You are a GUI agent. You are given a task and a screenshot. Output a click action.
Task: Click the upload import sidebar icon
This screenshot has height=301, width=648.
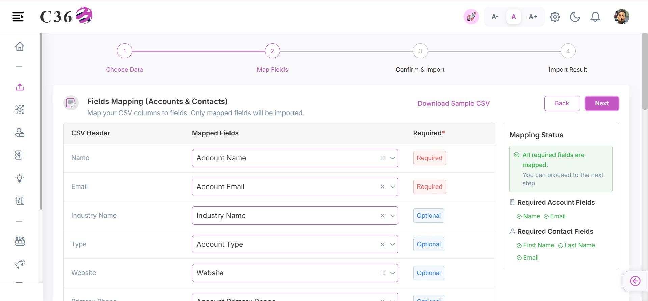pyautogui.click(x=20, y=87)
